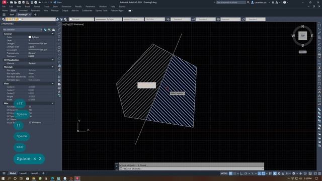The height and width of the screenshot is (181, 322).
Task: Click the Text Style icon in Styles toolbar
Action: click(168, 19)
